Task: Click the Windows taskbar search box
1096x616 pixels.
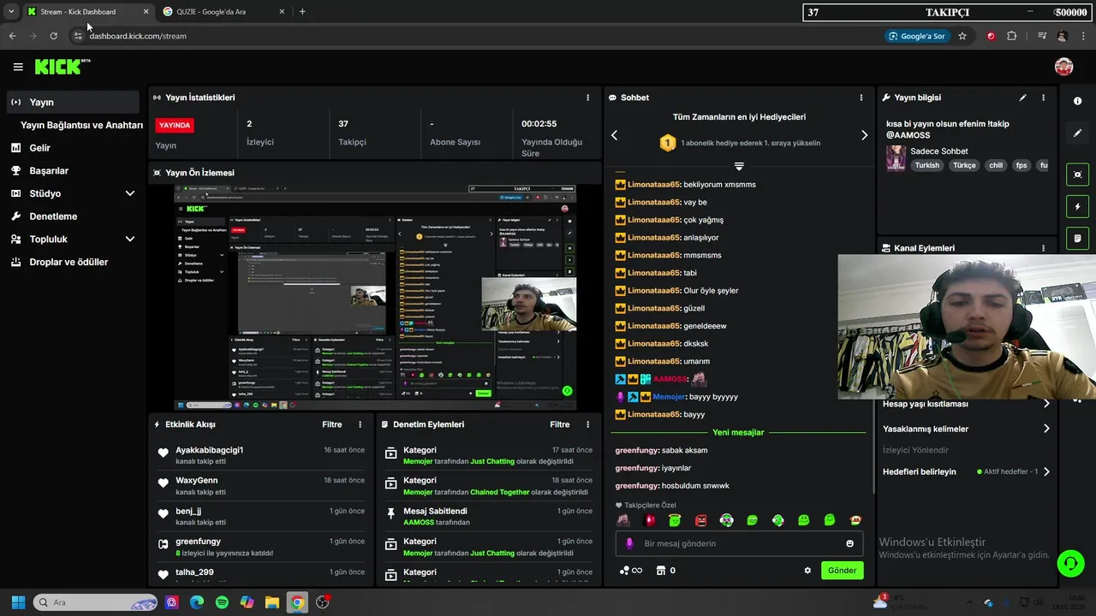Action: click(x=94, y=602)
